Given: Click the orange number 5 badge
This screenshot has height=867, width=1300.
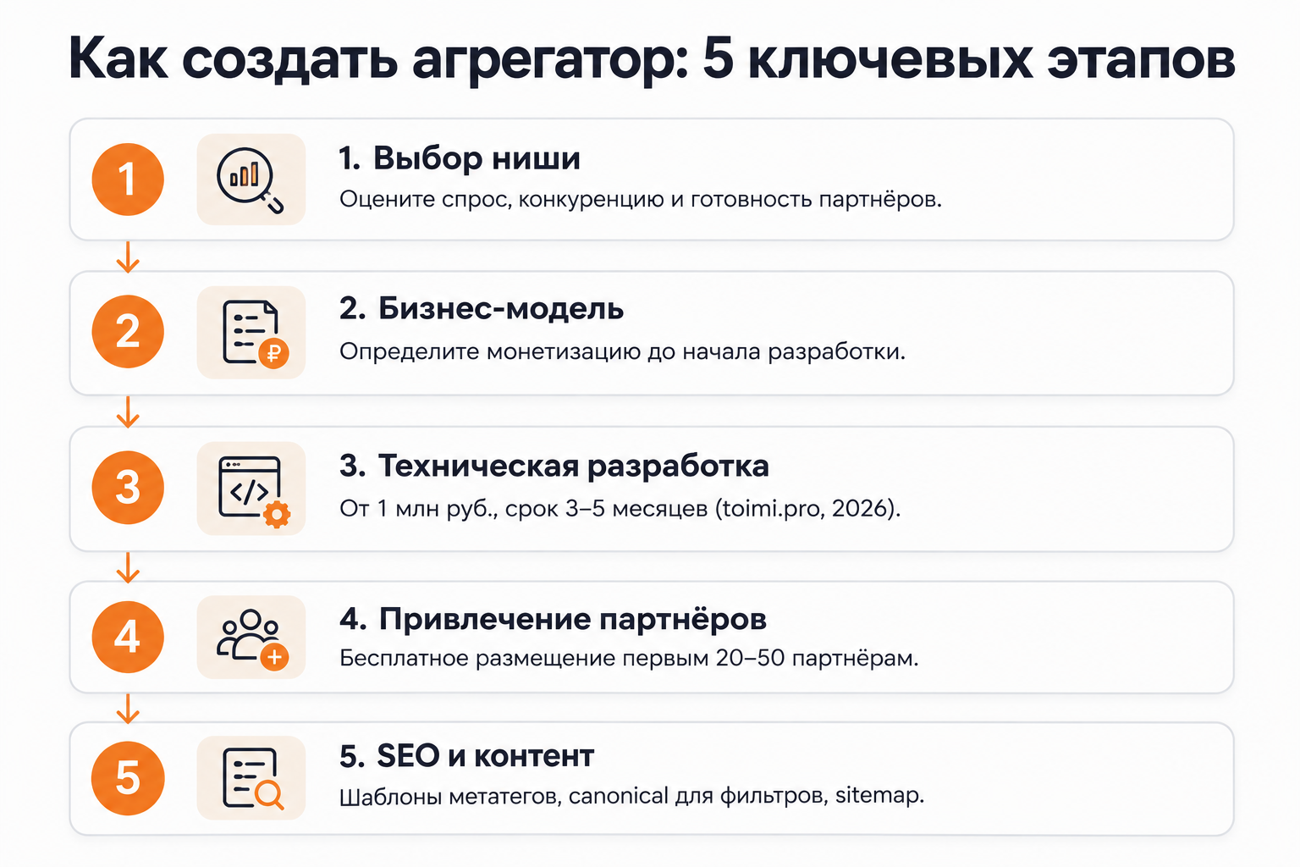Looking at the screenshot, I should (x=128, y=778).
